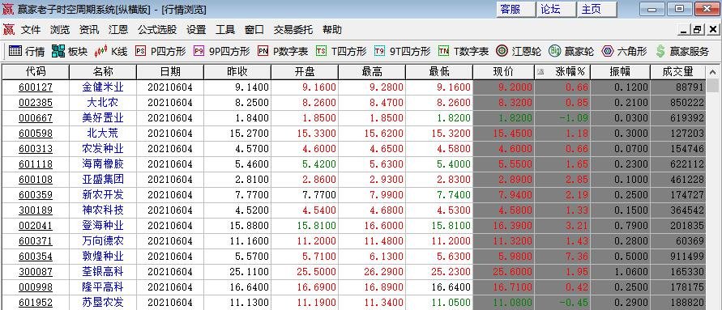
Task: Click the 主页 button
Action: pyautogui.click(x=597, y=9)
